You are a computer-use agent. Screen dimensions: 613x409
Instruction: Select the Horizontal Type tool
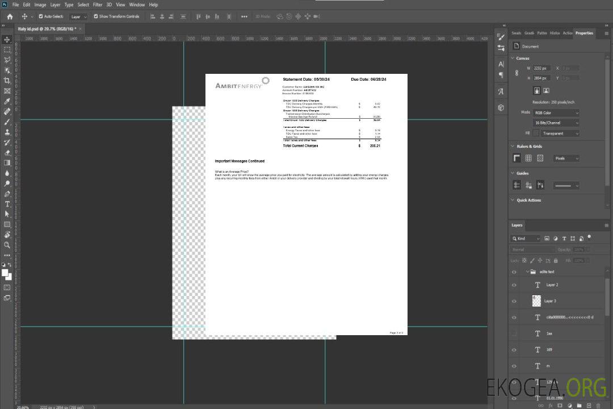click(x=7, y=204)
